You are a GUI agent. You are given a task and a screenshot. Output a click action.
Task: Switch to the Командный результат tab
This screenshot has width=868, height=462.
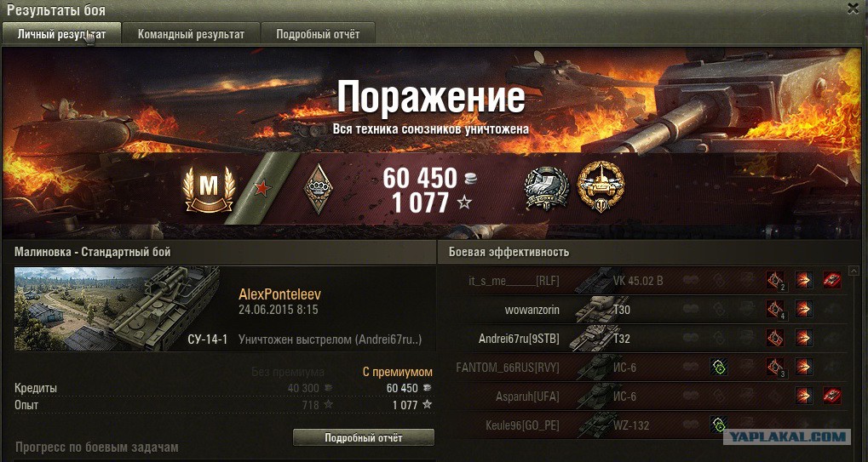191,34
